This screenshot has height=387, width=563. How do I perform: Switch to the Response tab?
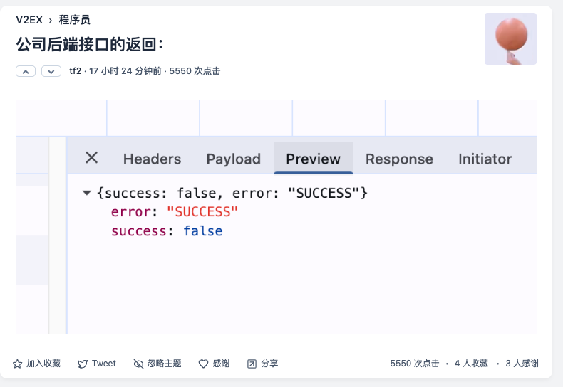tap(399, 159)
